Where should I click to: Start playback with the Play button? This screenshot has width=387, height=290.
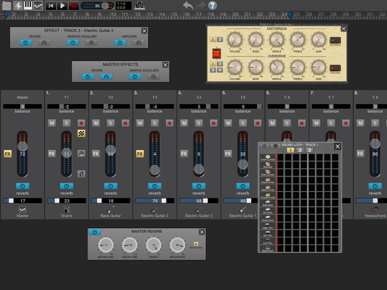62,5
